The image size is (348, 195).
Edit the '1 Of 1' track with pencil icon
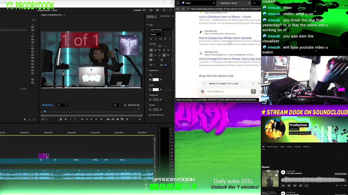[301, 186]
